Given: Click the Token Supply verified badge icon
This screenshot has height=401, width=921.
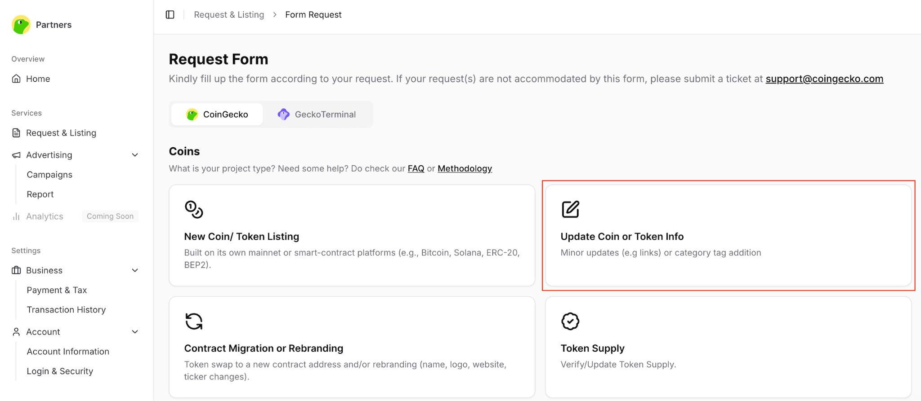Looking at the screenshot, I should point(570,321).
